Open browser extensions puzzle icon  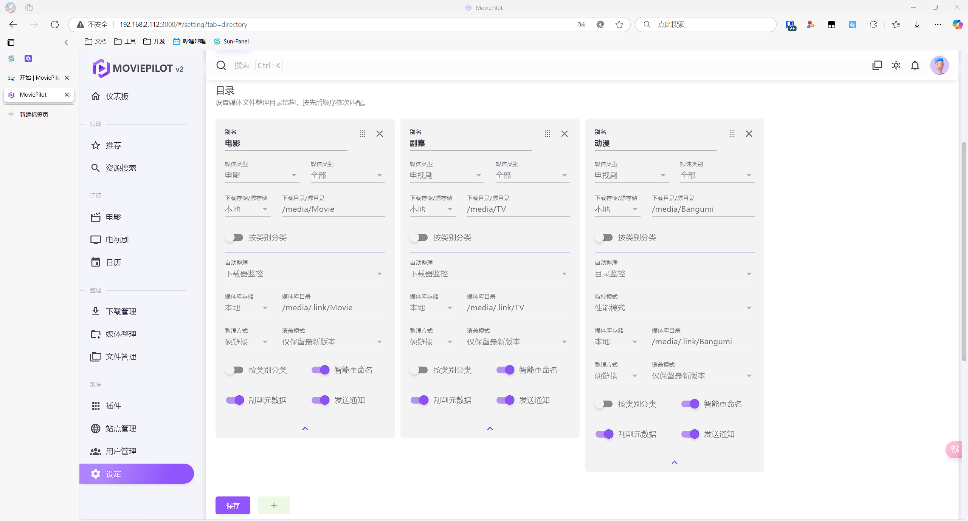pos(873,25)
